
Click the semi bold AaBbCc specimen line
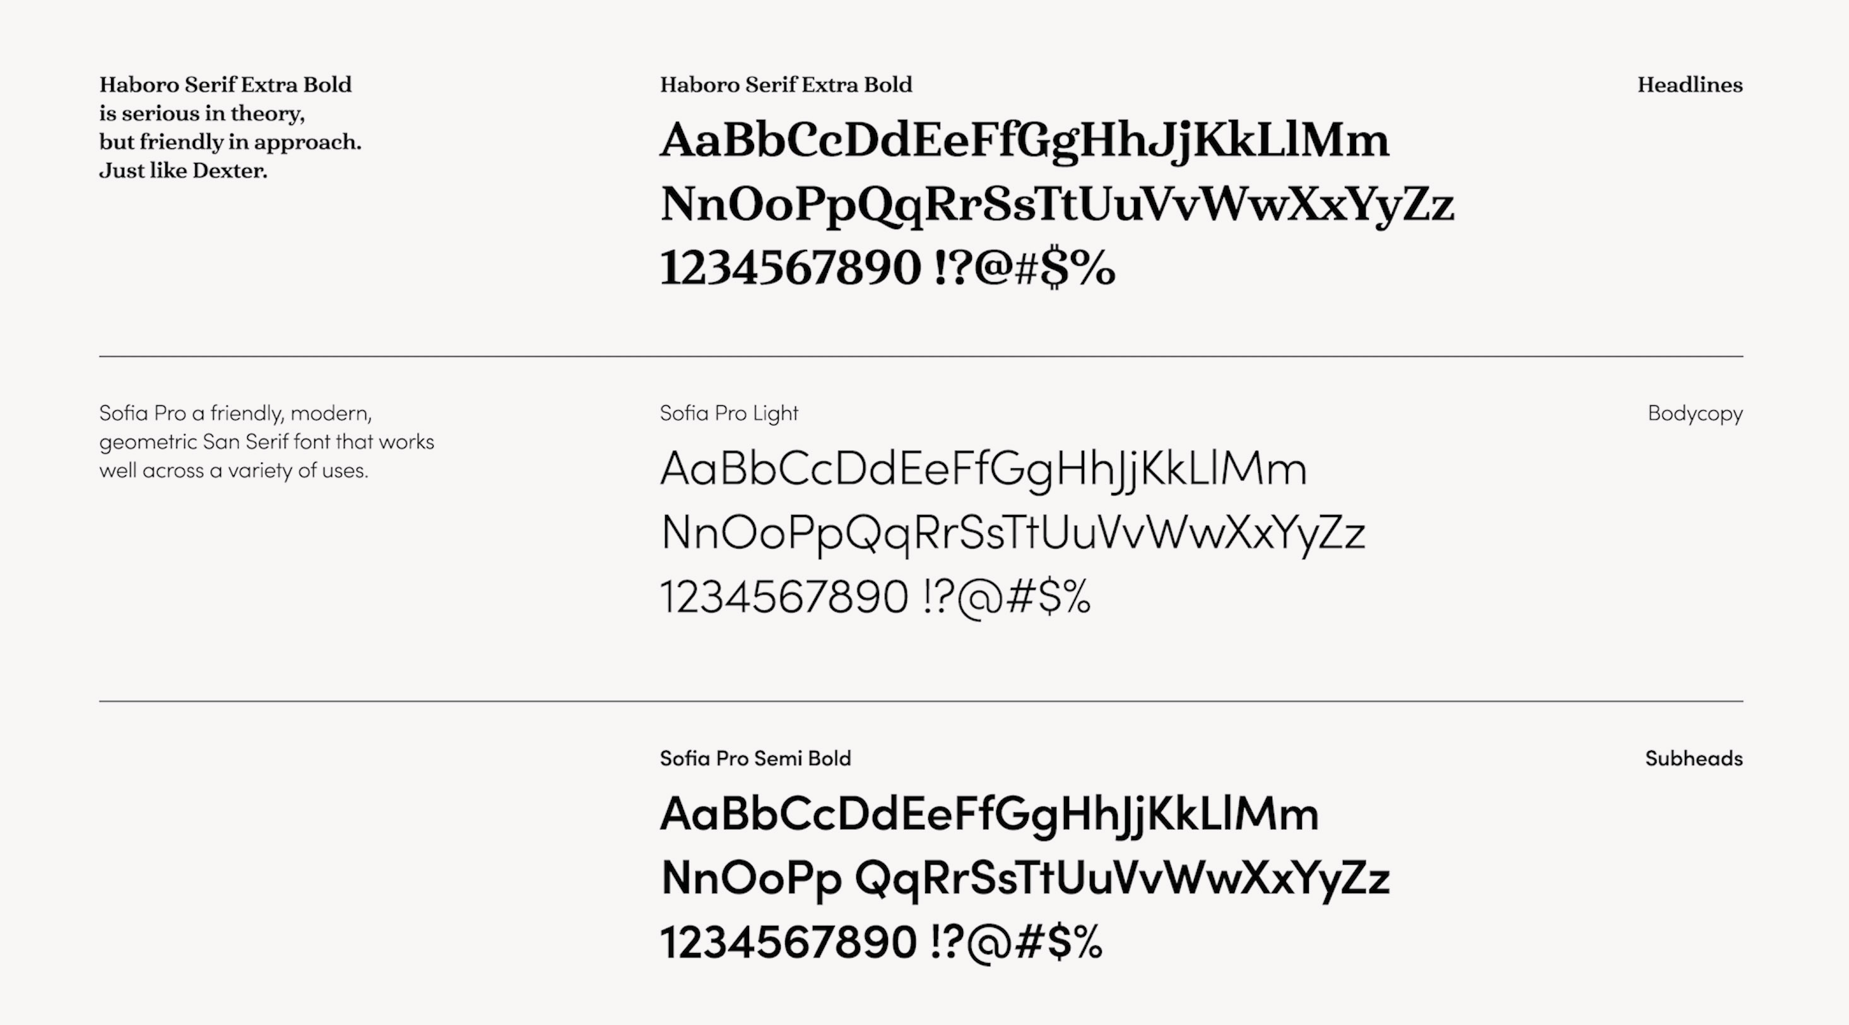[x=989, y=815]
